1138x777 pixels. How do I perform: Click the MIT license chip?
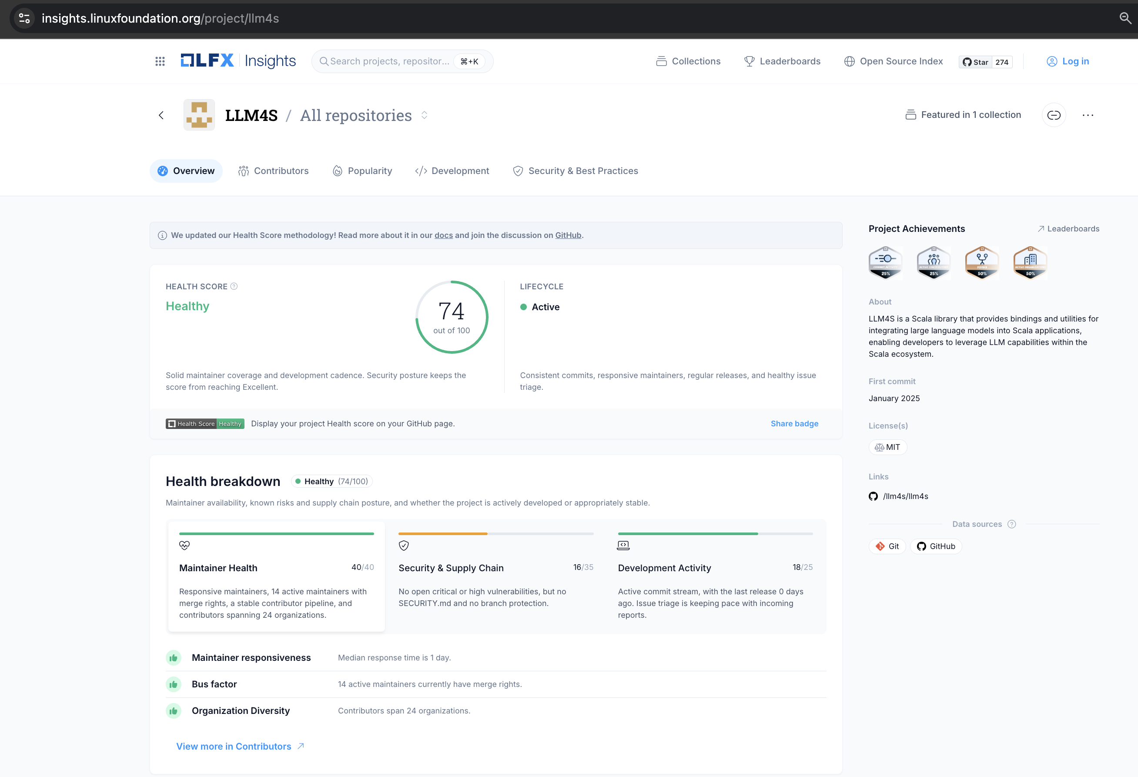click(x=887, y=448)
